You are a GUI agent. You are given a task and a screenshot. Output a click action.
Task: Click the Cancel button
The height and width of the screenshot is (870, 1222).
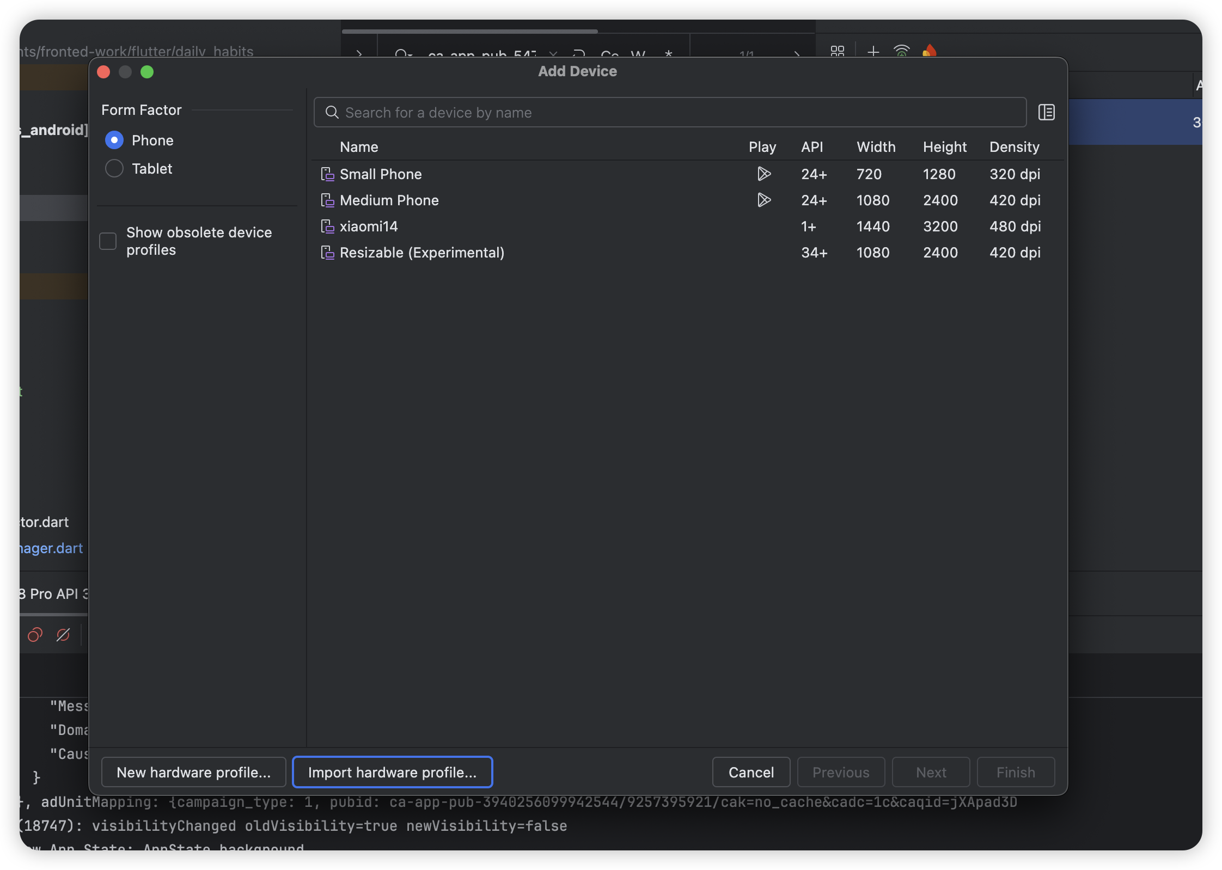(x=751, y=772)
